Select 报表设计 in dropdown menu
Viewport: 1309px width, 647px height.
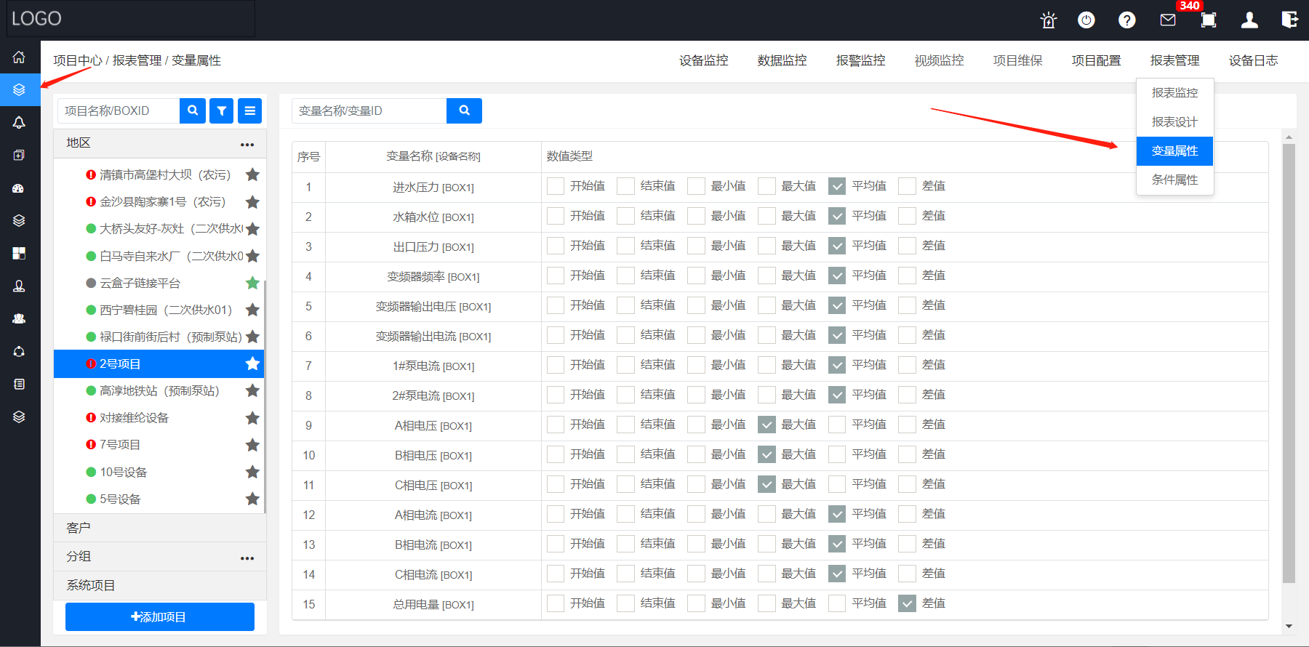coord(1174,122)
